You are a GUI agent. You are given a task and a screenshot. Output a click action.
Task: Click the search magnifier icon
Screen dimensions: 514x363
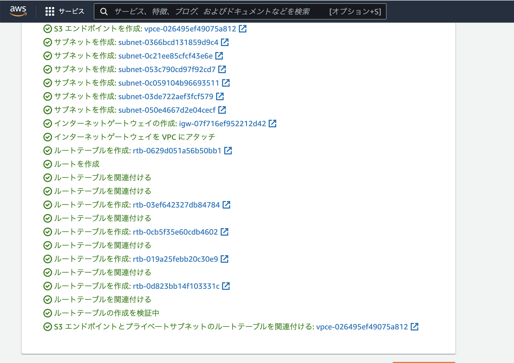pos(104,11)
